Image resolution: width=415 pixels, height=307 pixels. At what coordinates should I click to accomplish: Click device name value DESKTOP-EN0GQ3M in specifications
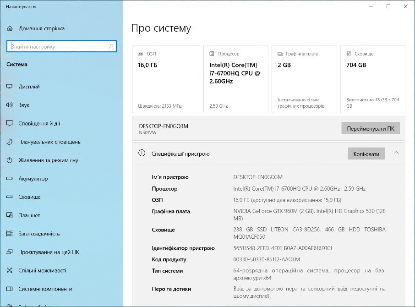point(258,177)
